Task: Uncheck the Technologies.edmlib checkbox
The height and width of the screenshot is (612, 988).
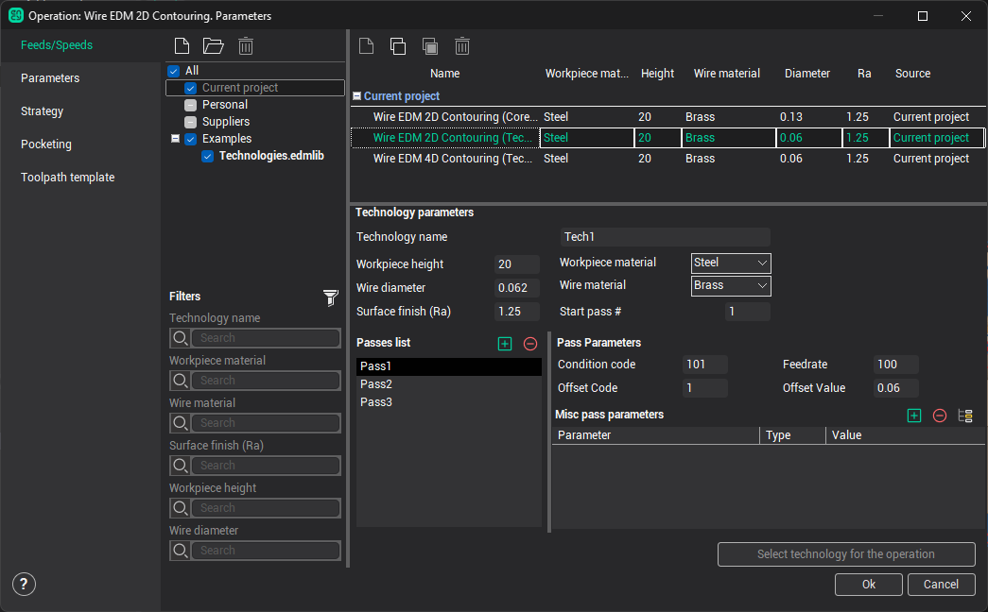Action: [x=207, y=156]
